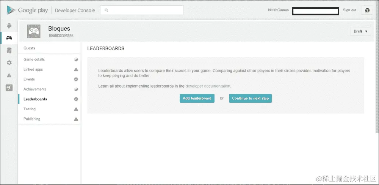Open the database stack sidebar icon
This screenshot has width=379, height=185.
click(x=9, y=51)
